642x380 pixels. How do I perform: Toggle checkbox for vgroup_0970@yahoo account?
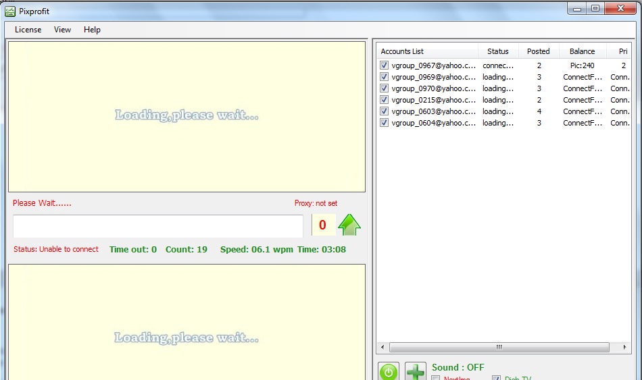click(384, 88)
